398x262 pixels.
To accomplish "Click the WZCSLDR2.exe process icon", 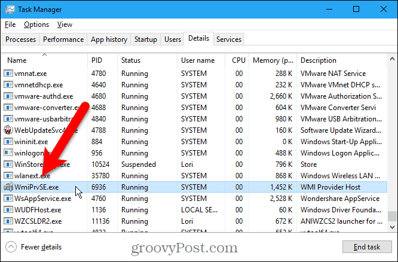I will pyautogui.click(x=8, y=221).
